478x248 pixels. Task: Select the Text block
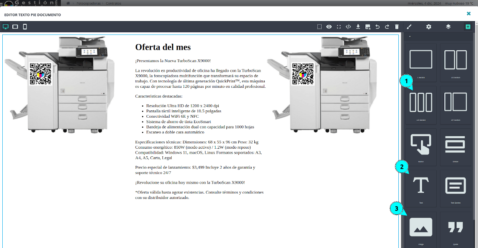(421, 188)
